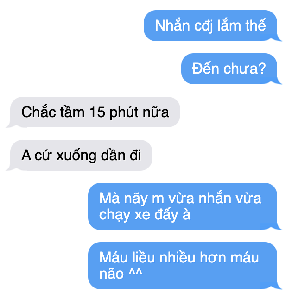Click the word "đi" in gray bubble
The image size is (292, 299).
pyautogui.click(x=135, y=155)
